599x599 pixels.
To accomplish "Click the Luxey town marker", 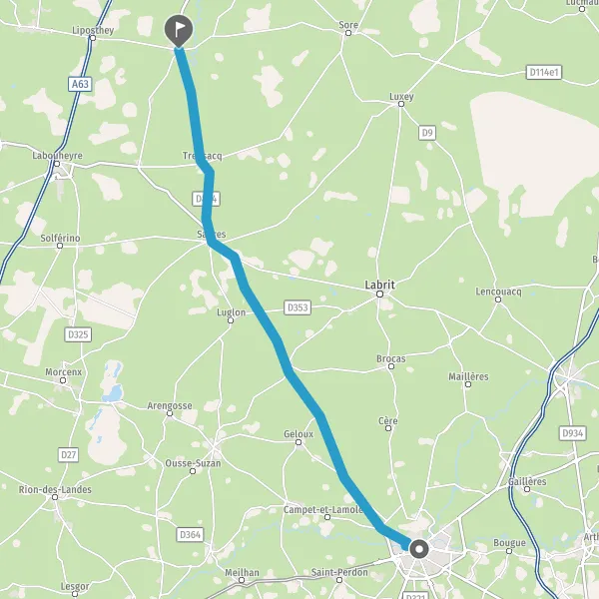I will 401,104.
